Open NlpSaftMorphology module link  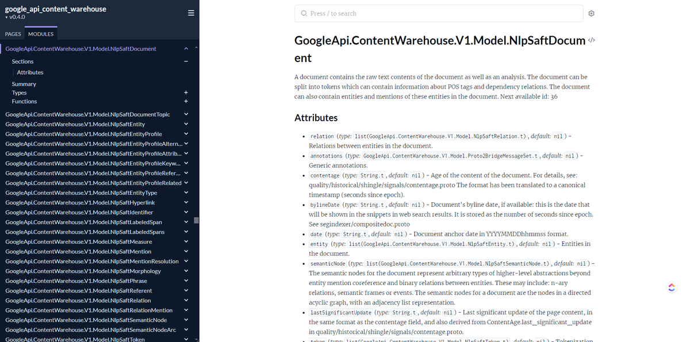pyautogui.click(x=83, y=271)
